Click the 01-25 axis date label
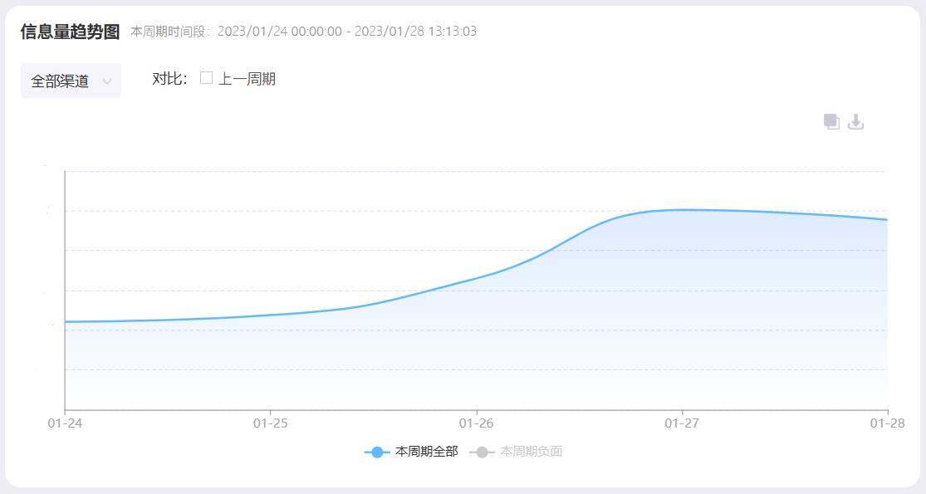The height and width of the screenshot is (494, 926). click(x=271, y=423)
